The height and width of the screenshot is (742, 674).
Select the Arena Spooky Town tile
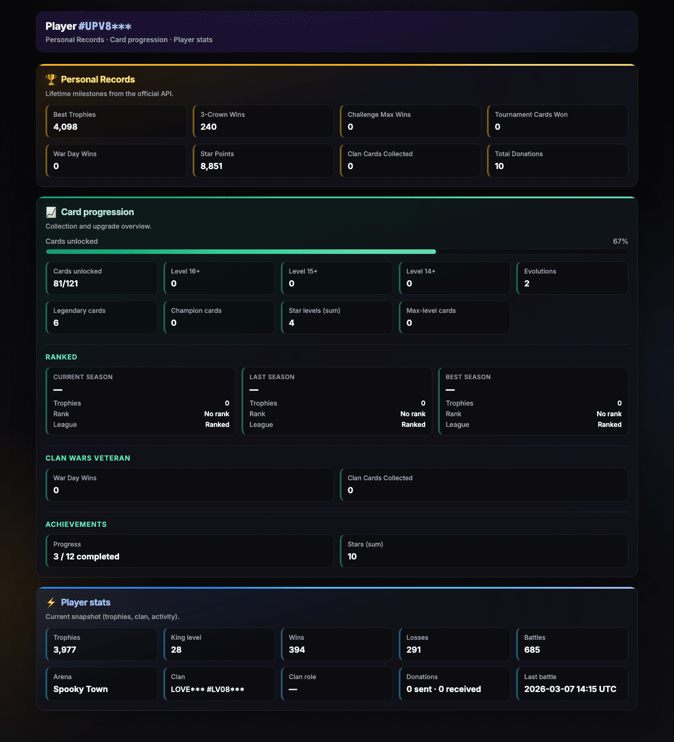click(102, 684)
